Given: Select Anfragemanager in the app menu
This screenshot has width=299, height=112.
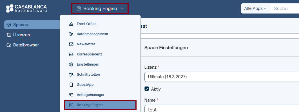Looking at the screenshot, I should coord(100,95).
